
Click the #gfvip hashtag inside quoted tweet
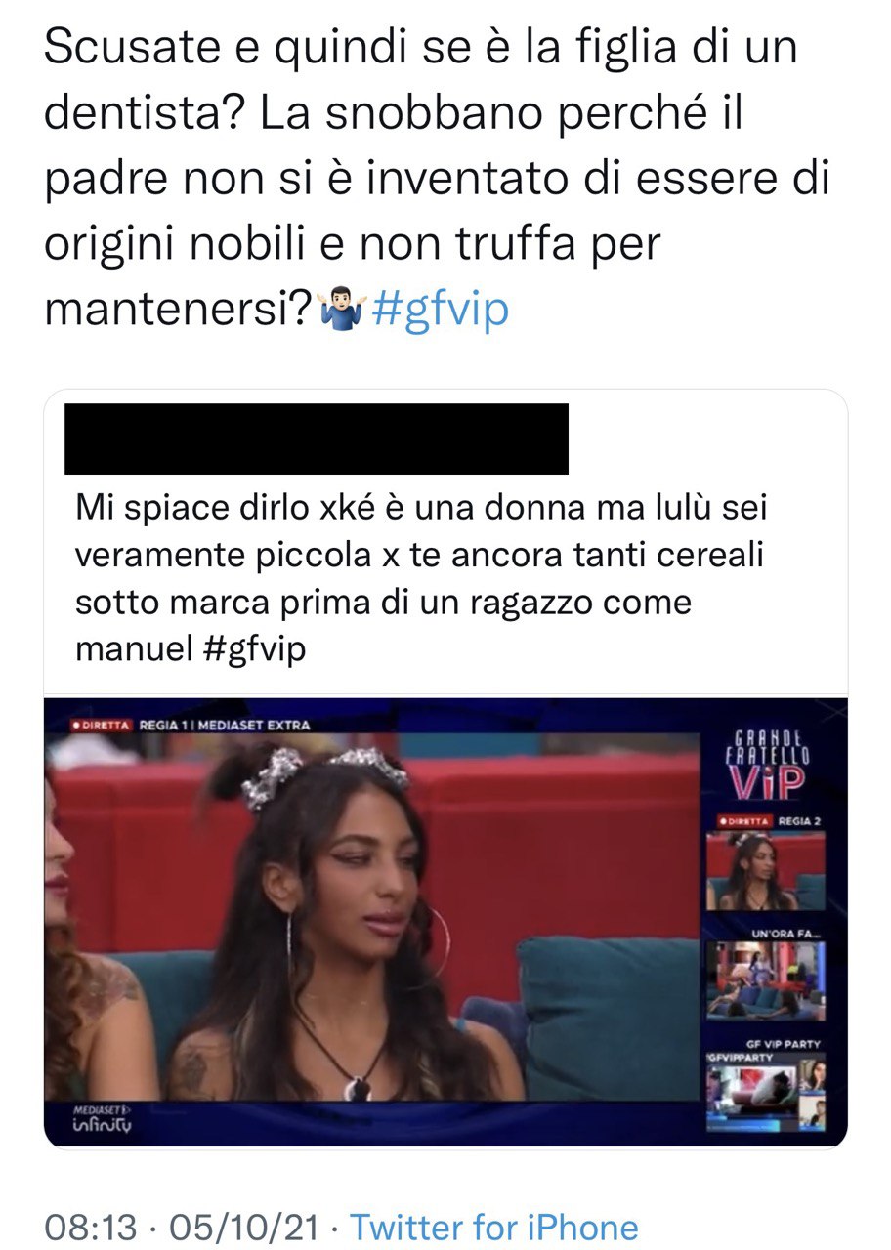(255, 648)
